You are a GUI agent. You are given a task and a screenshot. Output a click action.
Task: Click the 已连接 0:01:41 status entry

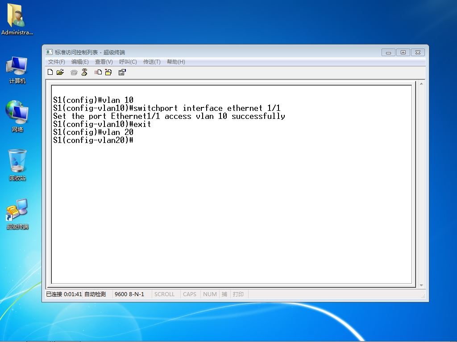[64, 294]
